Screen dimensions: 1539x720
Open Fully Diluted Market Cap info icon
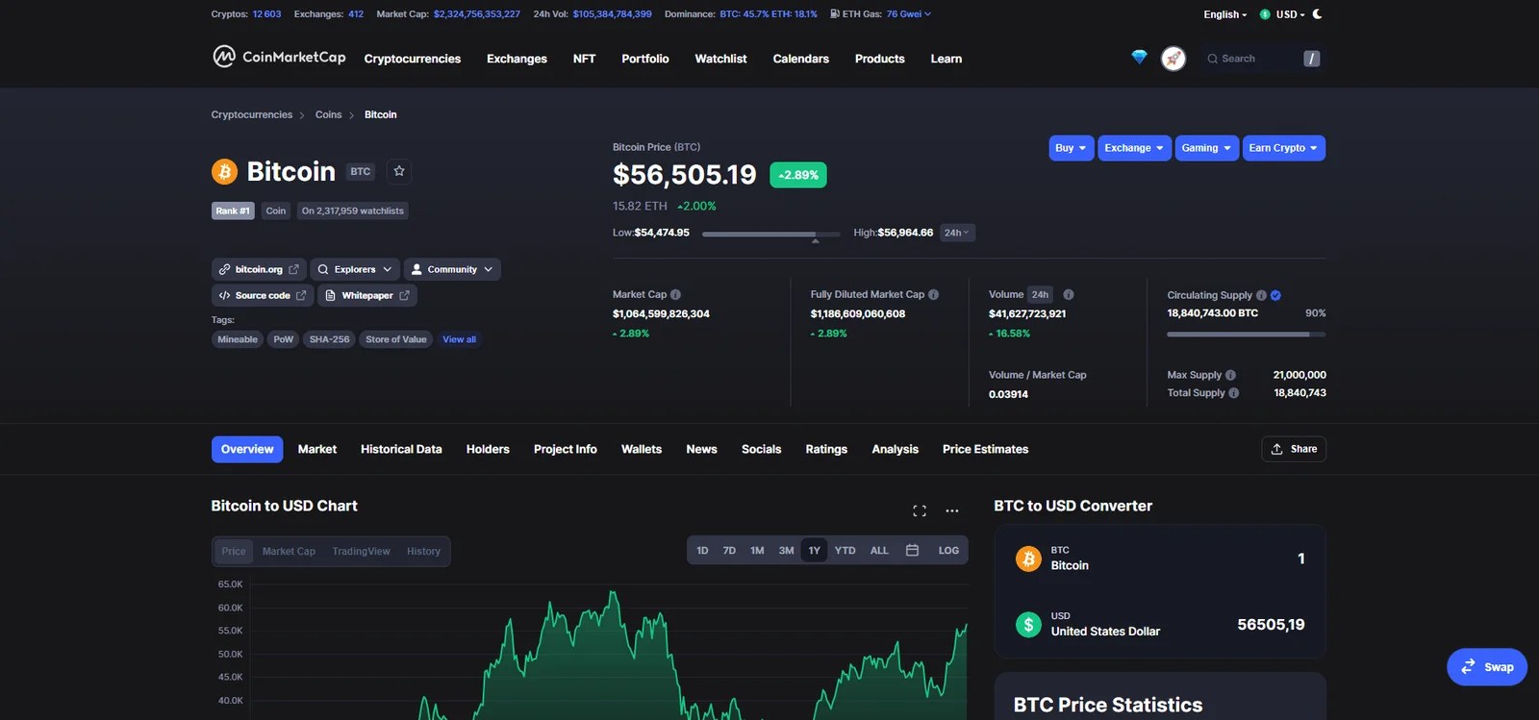[933, 295]
